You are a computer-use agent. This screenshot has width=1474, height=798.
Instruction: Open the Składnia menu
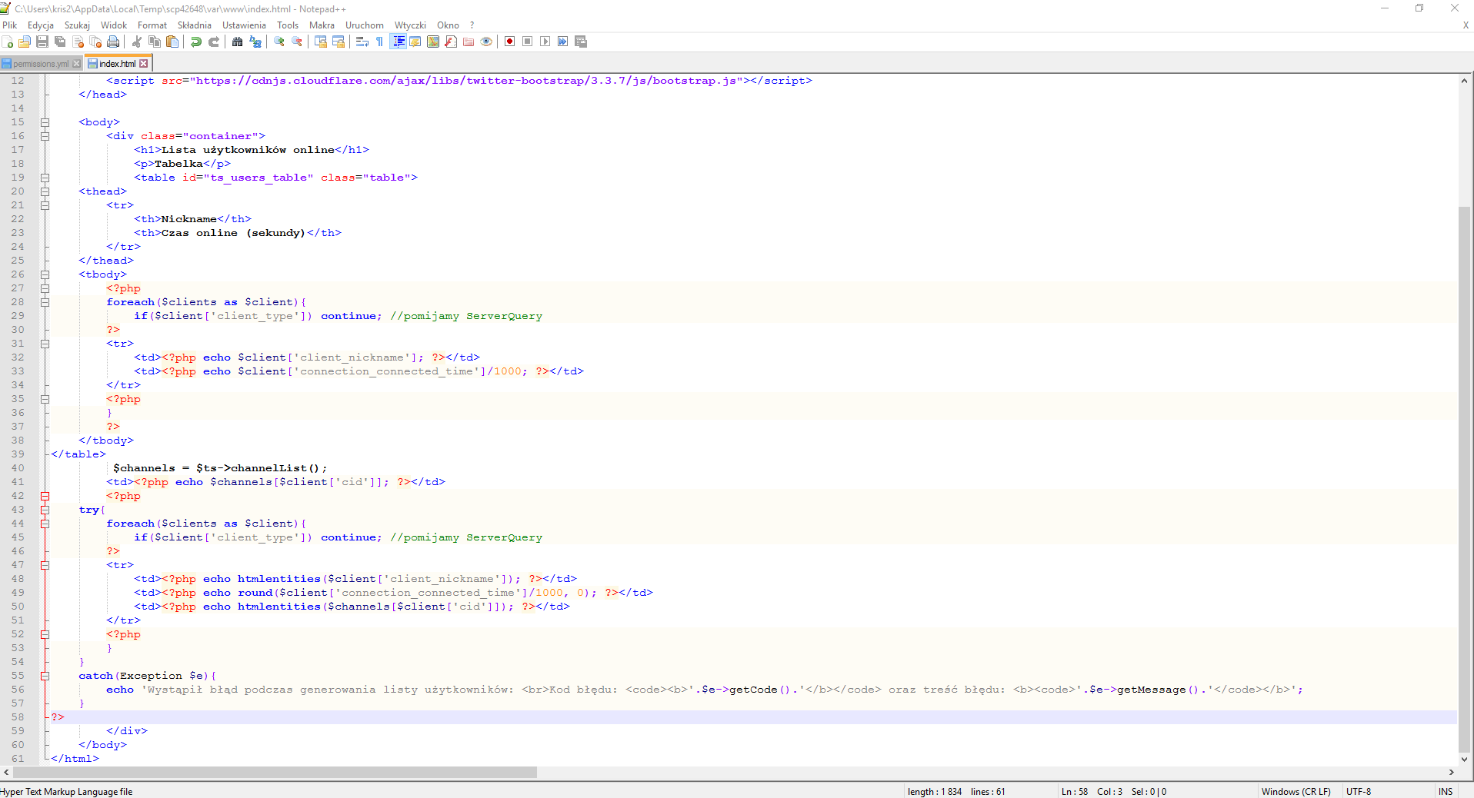pos(194,25)
